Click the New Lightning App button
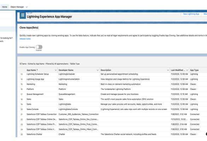Viewport: 207px width, 141px height. point(191,14)
